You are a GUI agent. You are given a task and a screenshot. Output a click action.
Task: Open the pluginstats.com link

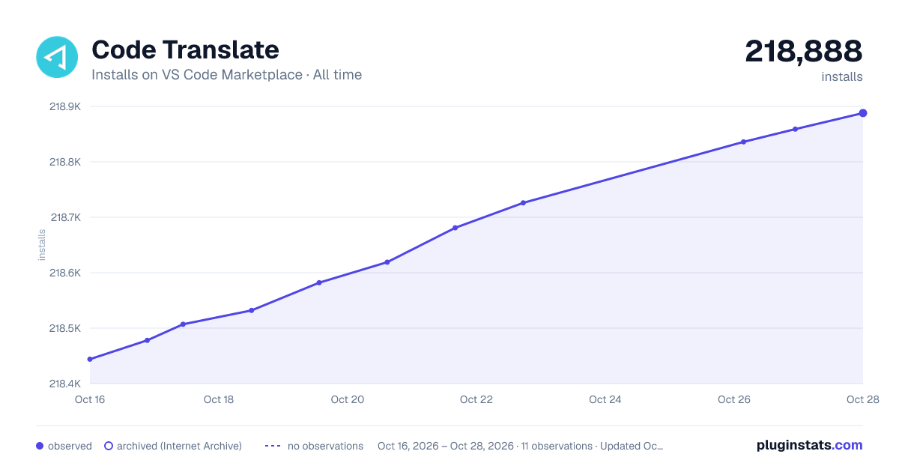(x=810, y=445)
